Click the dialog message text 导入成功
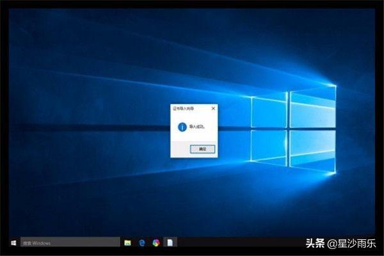This screenshot has width=384, height=256. (196, 127)
